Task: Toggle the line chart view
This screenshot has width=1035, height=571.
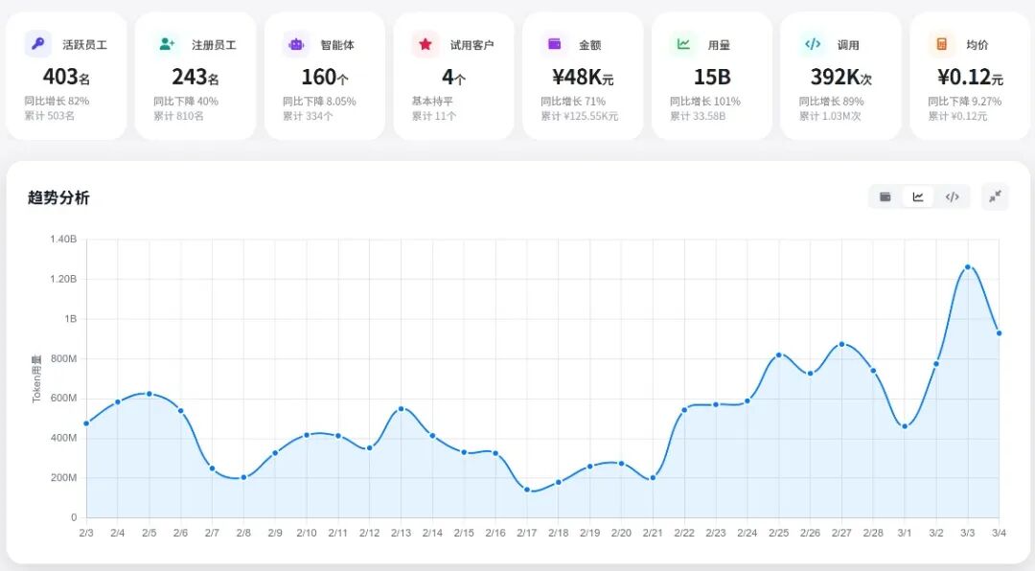Action: pos(918,196)
